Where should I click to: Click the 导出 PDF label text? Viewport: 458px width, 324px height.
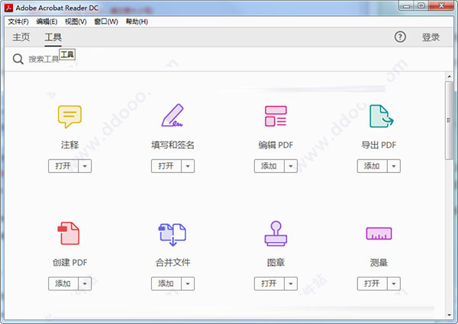[x=379, y=145]
